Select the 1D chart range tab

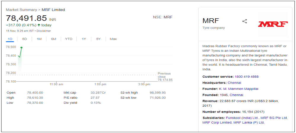(10, 39)
